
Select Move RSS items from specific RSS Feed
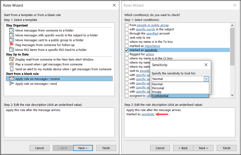(x=51, y=50)
